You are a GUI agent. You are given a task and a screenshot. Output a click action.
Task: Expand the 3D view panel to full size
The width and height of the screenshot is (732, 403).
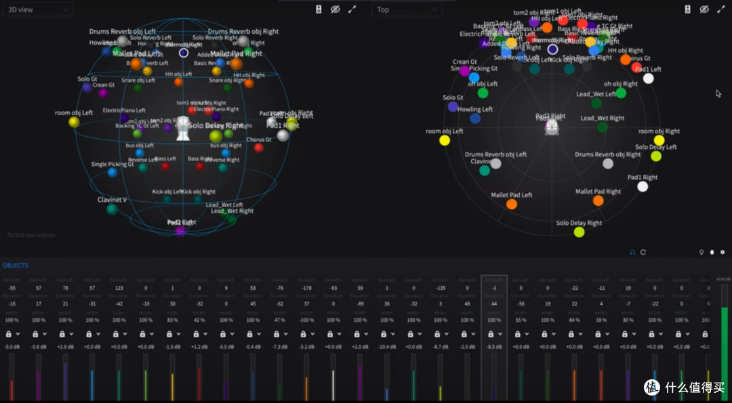tap(352, 9)
